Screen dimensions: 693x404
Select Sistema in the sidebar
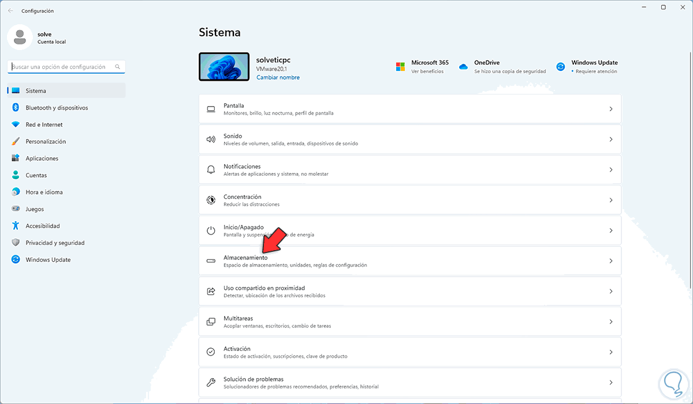coord(66,90)
